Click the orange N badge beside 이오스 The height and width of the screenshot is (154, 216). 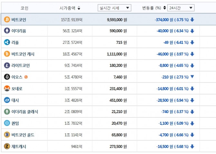click(x=26, y=77)
